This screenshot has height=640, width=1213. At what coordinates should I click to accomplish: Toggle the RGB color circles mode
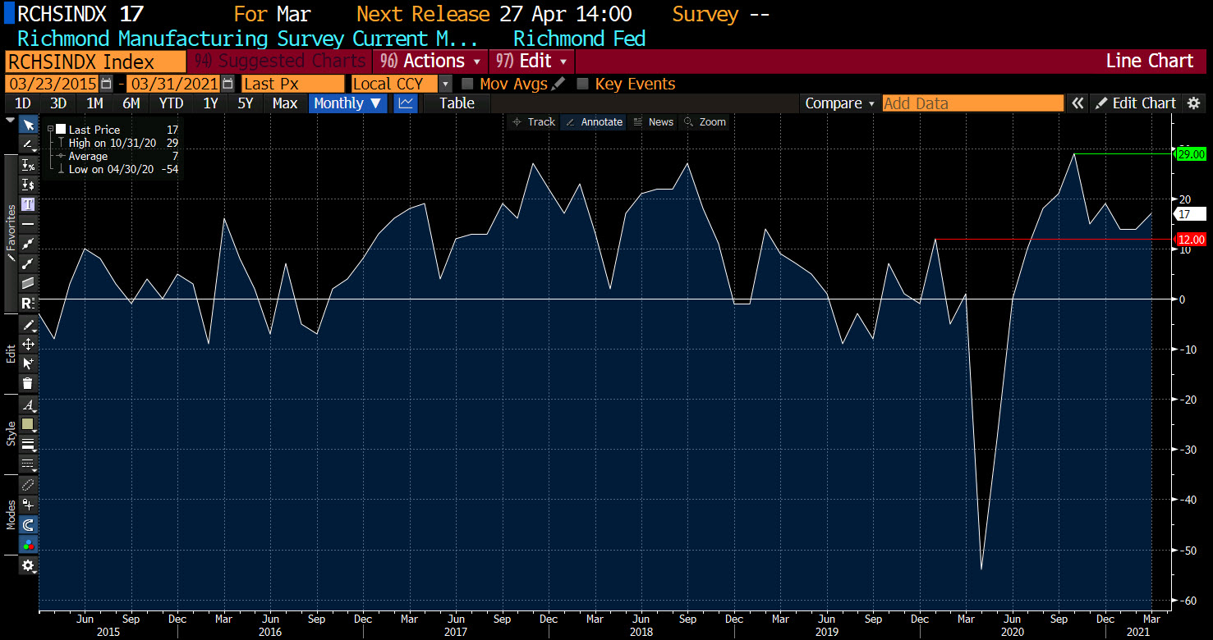(28, 544)
